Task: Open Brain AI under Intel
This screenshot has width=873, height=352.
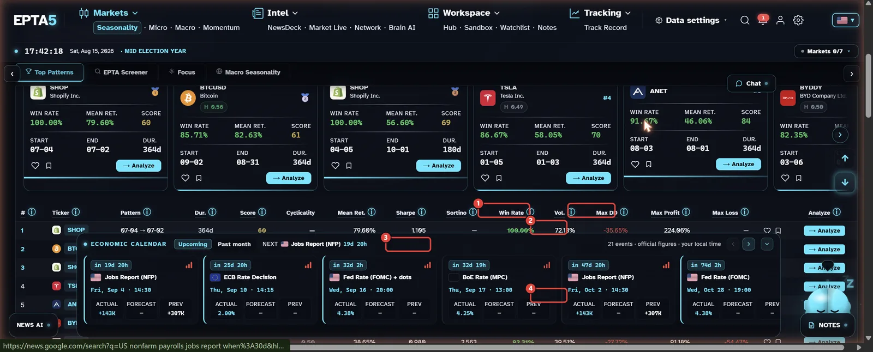Action: click(x=402, y=27)
